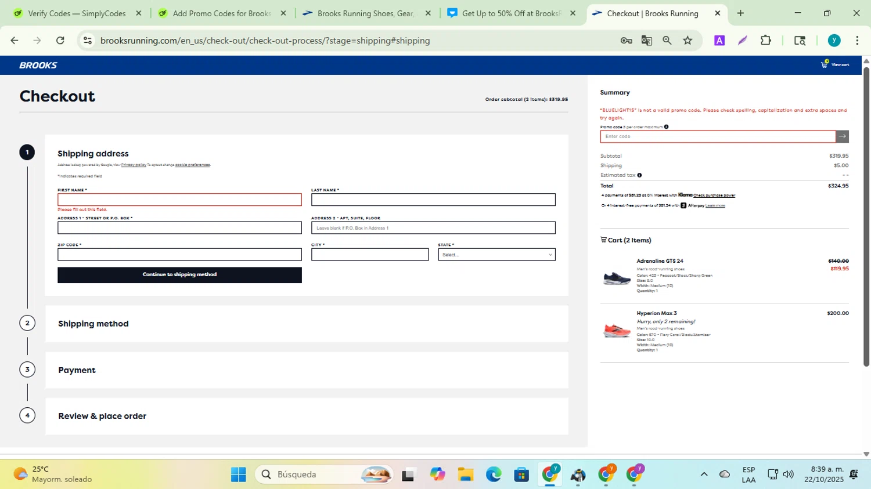
Task: Open the zoom magnifier icon
Action: pyautogui.click(x=667, y=41)
